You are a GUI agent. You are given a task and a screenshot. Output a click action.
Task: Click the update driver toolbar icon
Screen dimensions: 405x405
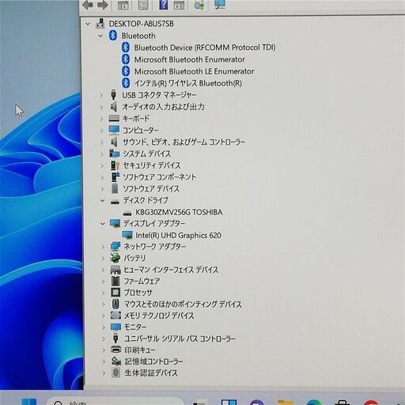point(199,5)
